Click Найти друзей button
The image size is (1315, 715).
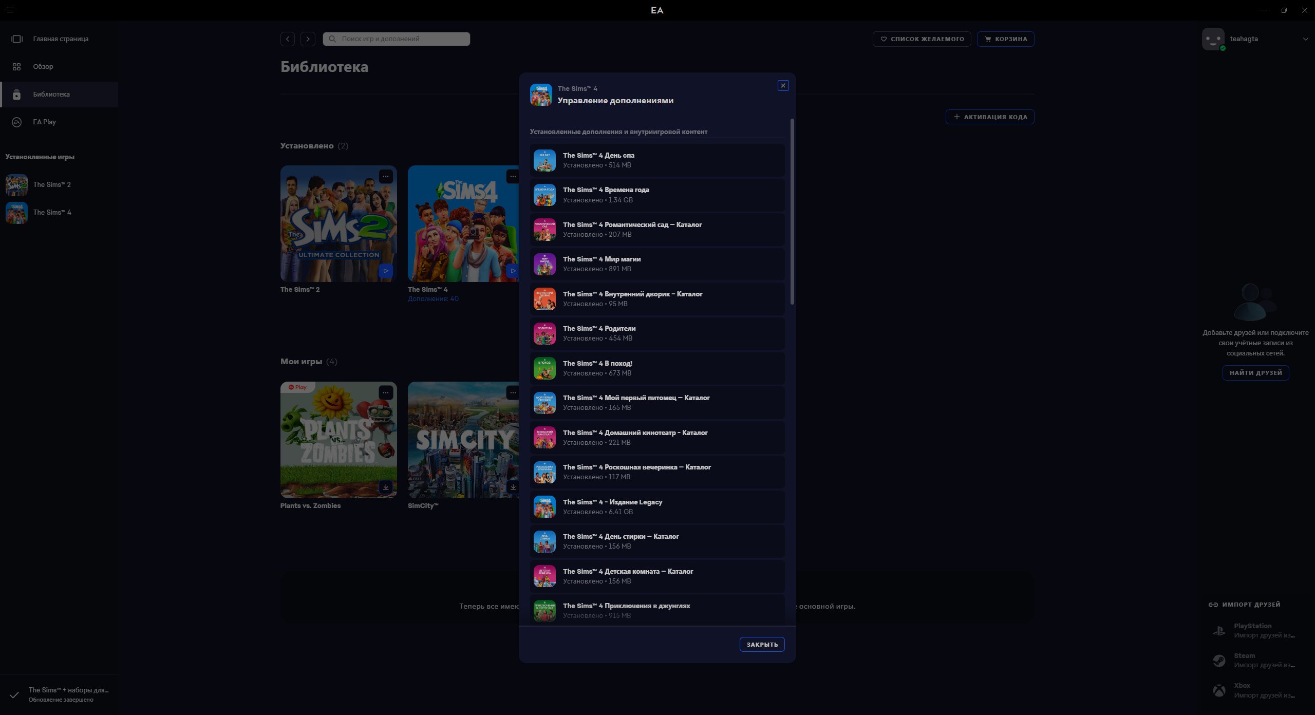click(x=1255, y=372)
